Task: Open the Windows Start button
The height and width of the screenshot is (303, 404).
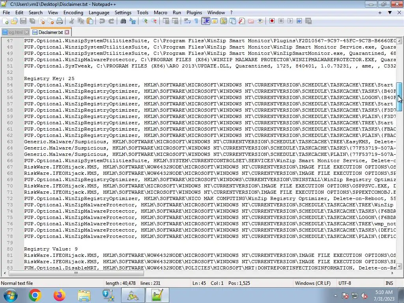Action: point(10,295)
